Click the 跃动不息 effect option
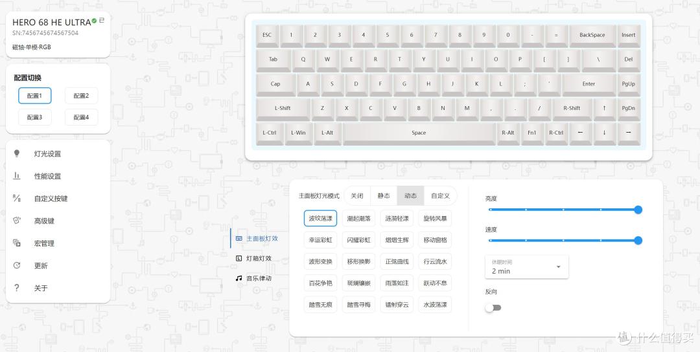 click(x=436, y=283)
